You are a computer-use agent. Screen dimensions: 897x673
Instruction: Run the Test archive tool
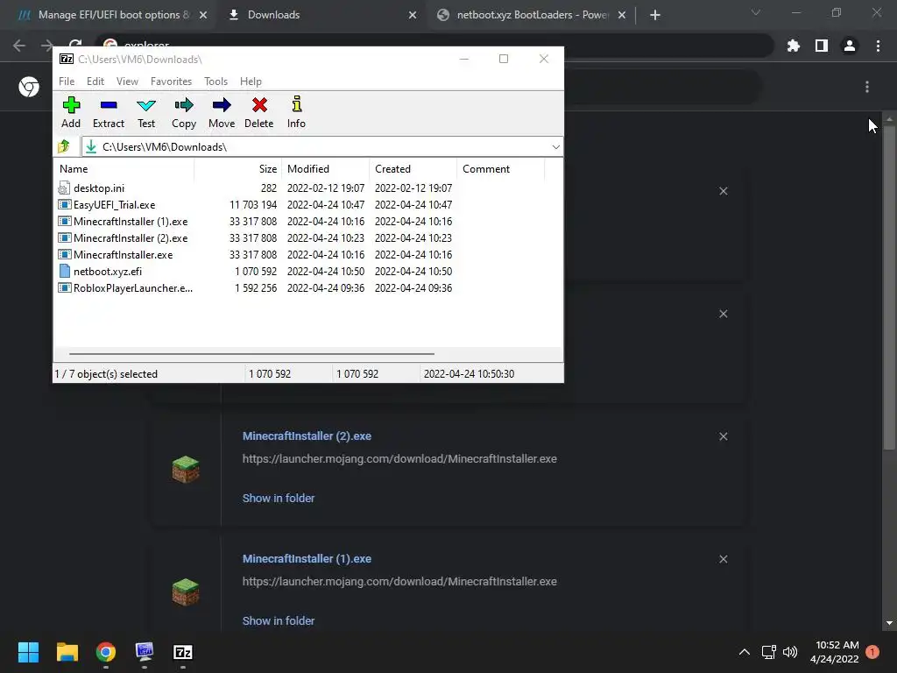point(146,105)
